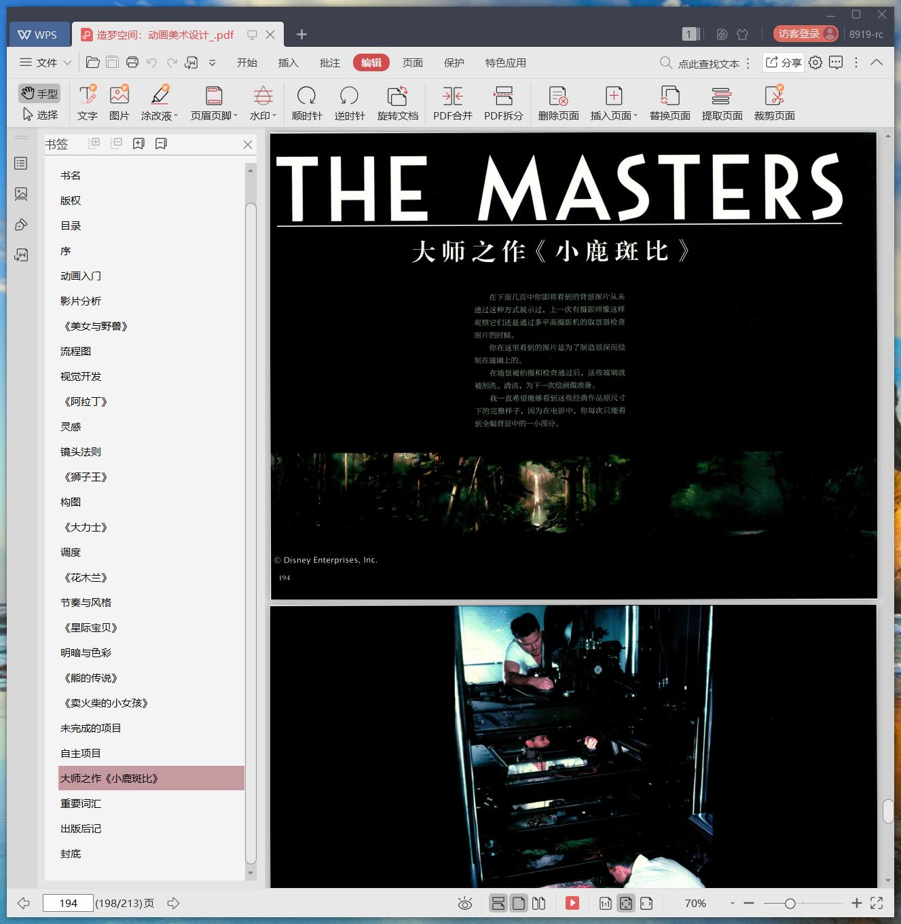The width and height of the screenshot is (901, 924).
Task: Select bookmark 《花木兰》
Action: pyautogui.click(x=85, y=577)
